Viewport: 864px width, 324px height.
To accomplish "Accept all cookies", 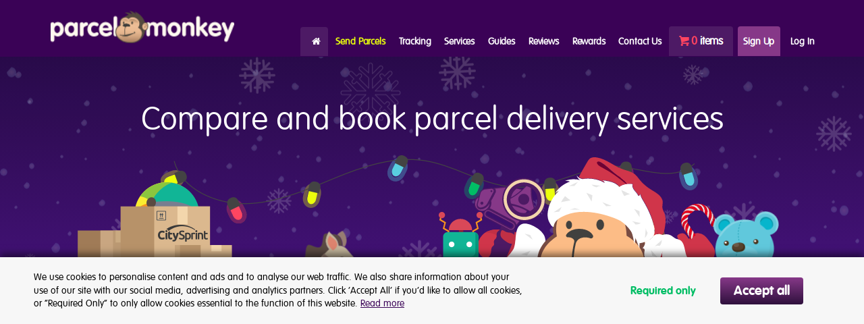I will coord(761,291).
